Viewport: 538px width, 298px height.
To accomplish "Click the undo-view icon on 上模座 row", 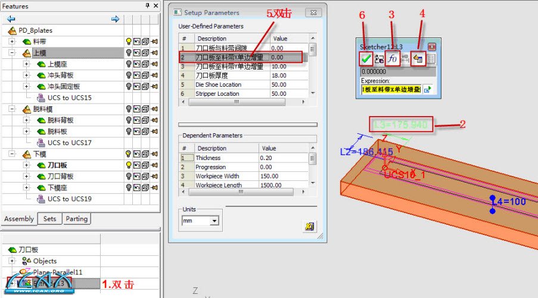I will (137, 64).
